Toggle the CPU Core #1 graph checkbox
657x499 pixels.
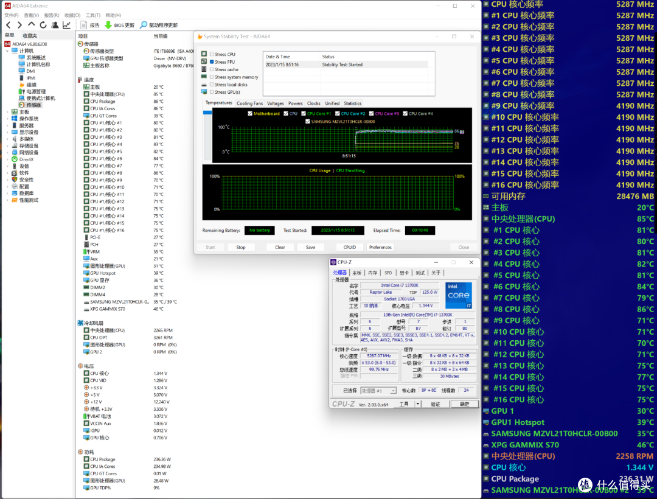click(304, 114)
